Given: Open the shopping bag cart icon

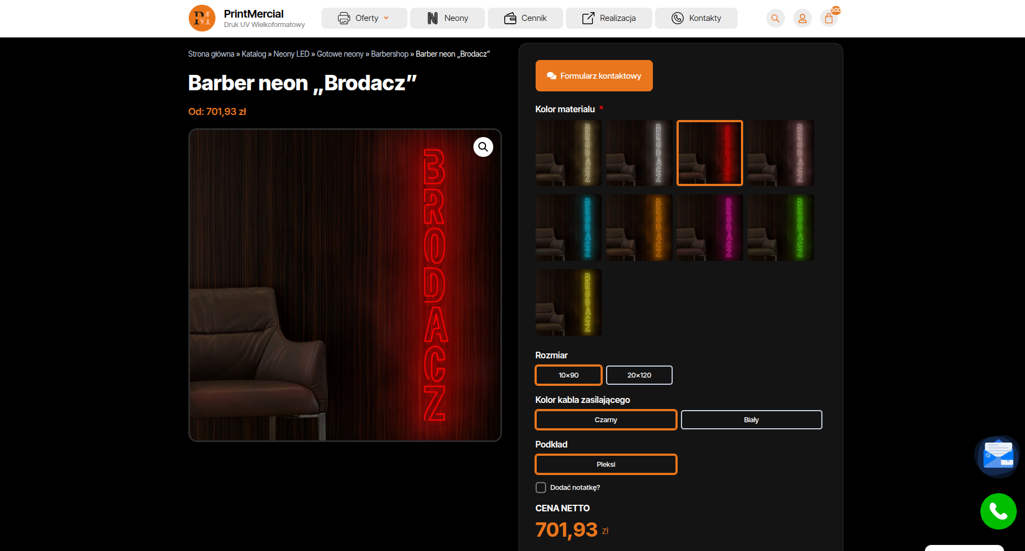Looking at the screenshot, I should [829, 18].
